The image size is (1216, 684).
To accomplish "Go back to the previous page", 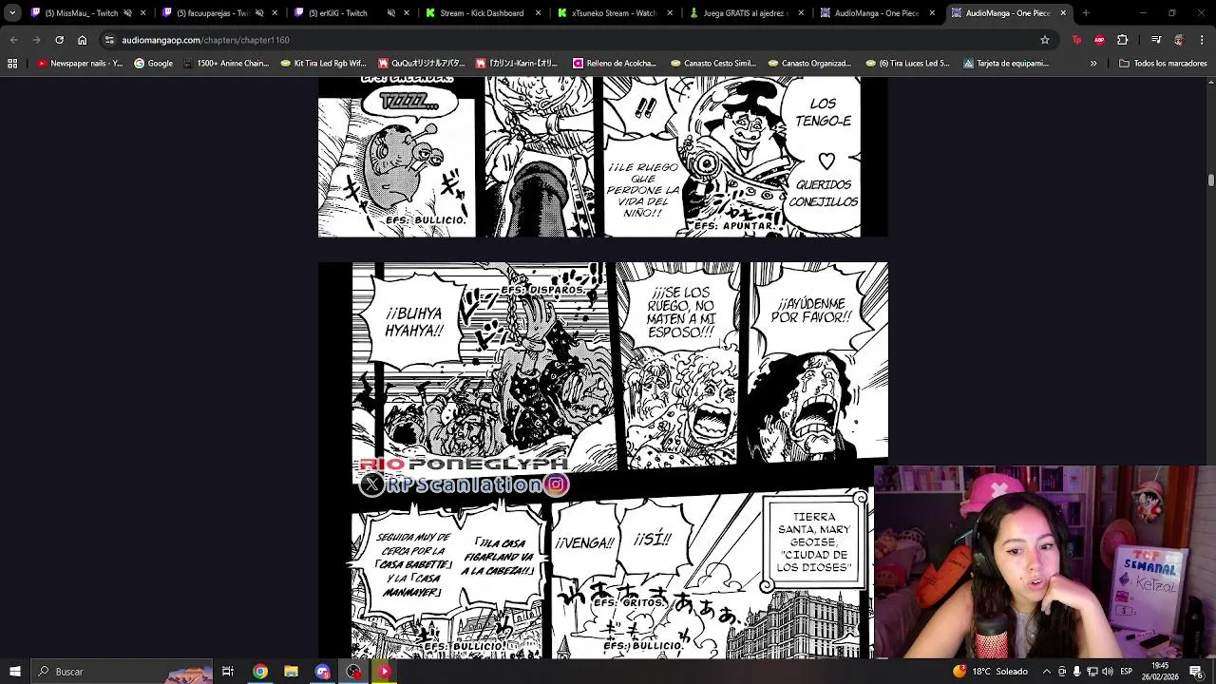I will tap(14, 40).
